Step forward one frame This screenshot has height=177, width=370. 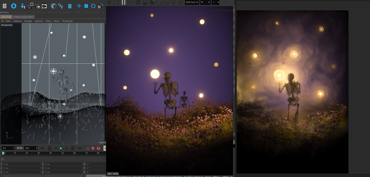coord(67,148)
